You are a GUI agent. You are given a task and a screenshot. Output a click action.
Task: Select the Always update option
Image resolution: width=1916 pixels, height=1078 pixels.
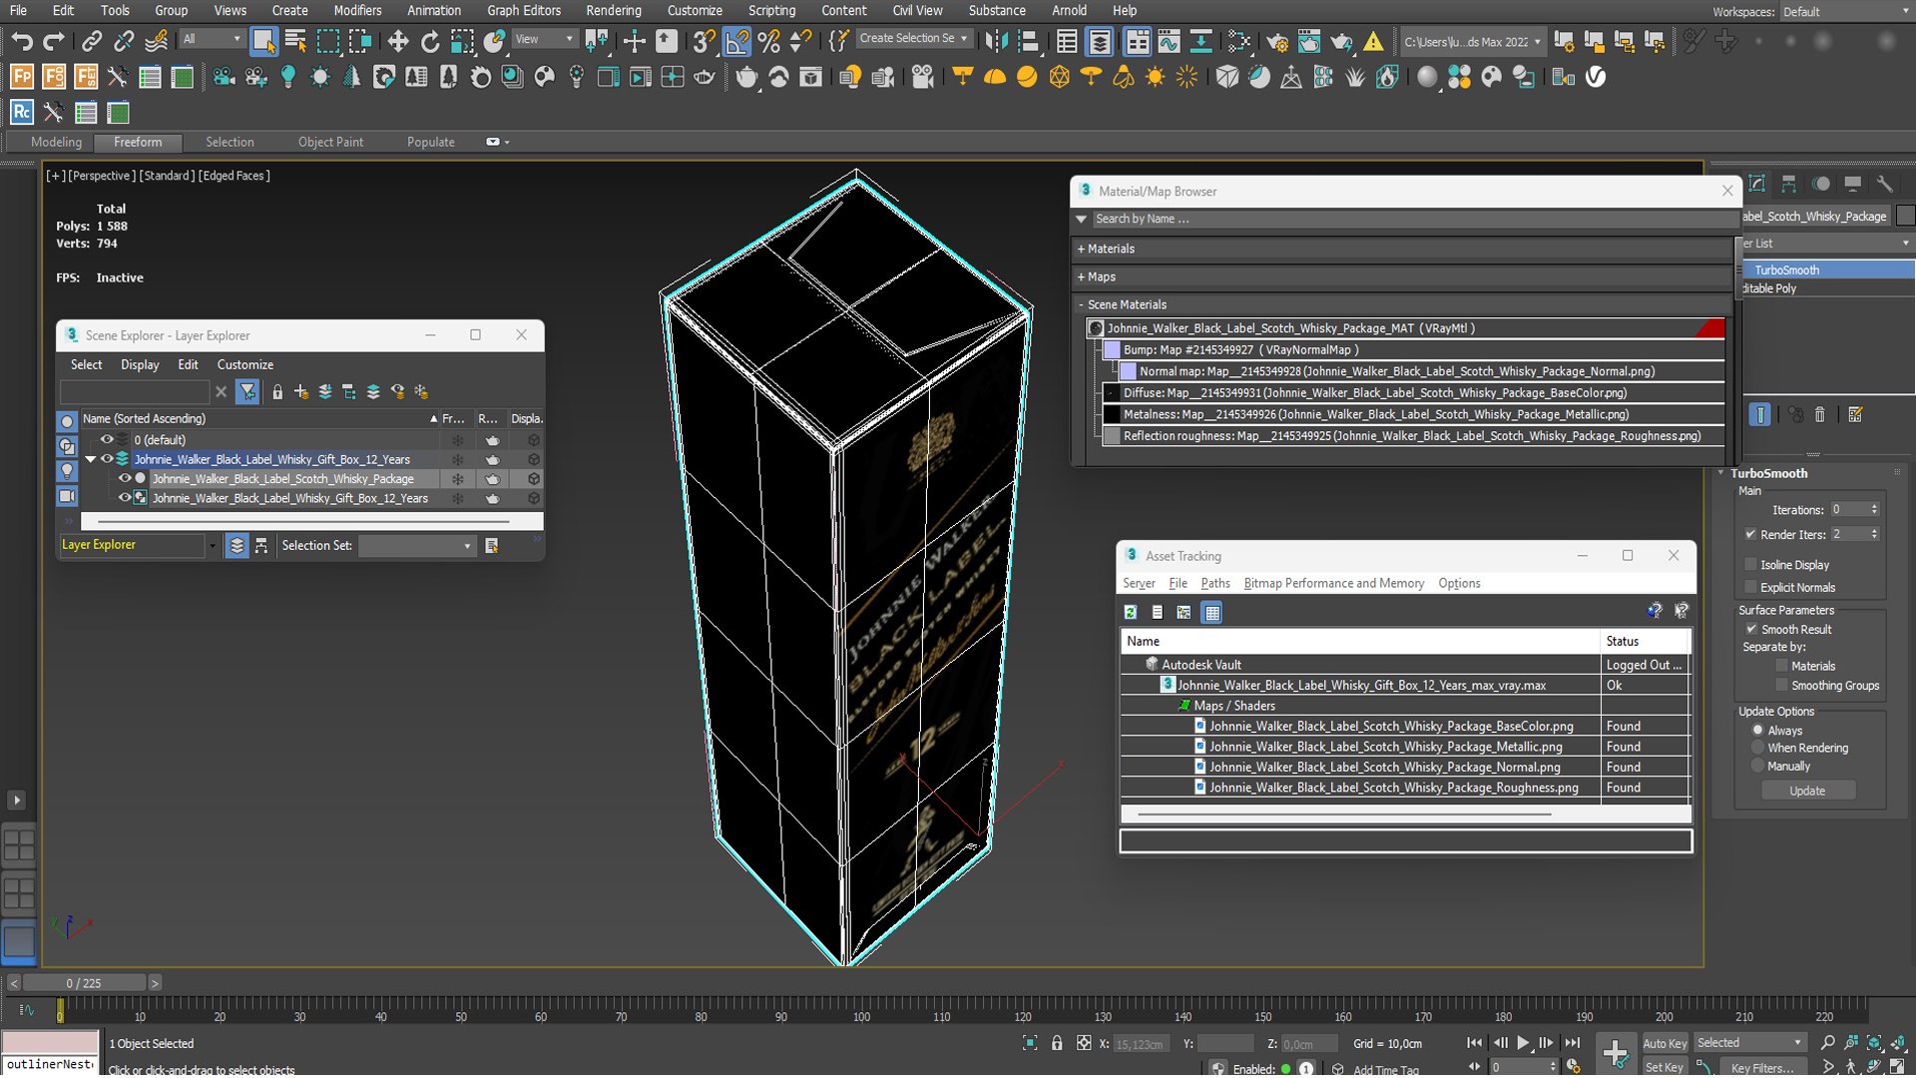(x=1758, y=731)
